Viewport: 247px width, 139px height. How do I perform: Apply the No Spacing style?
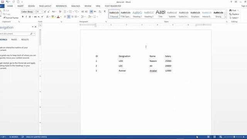click(125, 14)
